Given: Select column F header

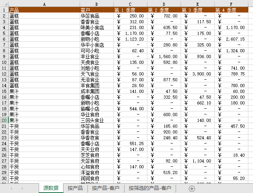Looking at the screenshot, I should click(231, 4).
